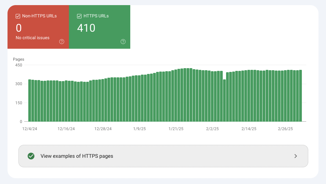Viewport: 326px width, 184px height.
Task: Click the Pages axis title
Action: point(18,59)
